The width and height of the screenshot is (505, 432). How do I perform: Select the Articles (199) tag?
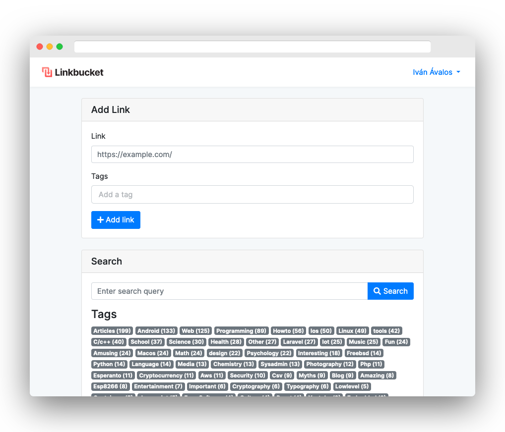(112, 330)
